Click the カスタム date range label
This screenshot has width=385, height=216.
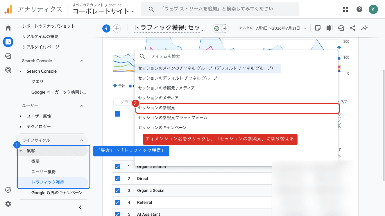click(x=246, y=28)
